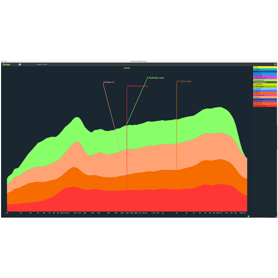The image size is (278, 278).
Task: Select the Dubstep Lead green legend swatch
Action: [x=265, y=80]
